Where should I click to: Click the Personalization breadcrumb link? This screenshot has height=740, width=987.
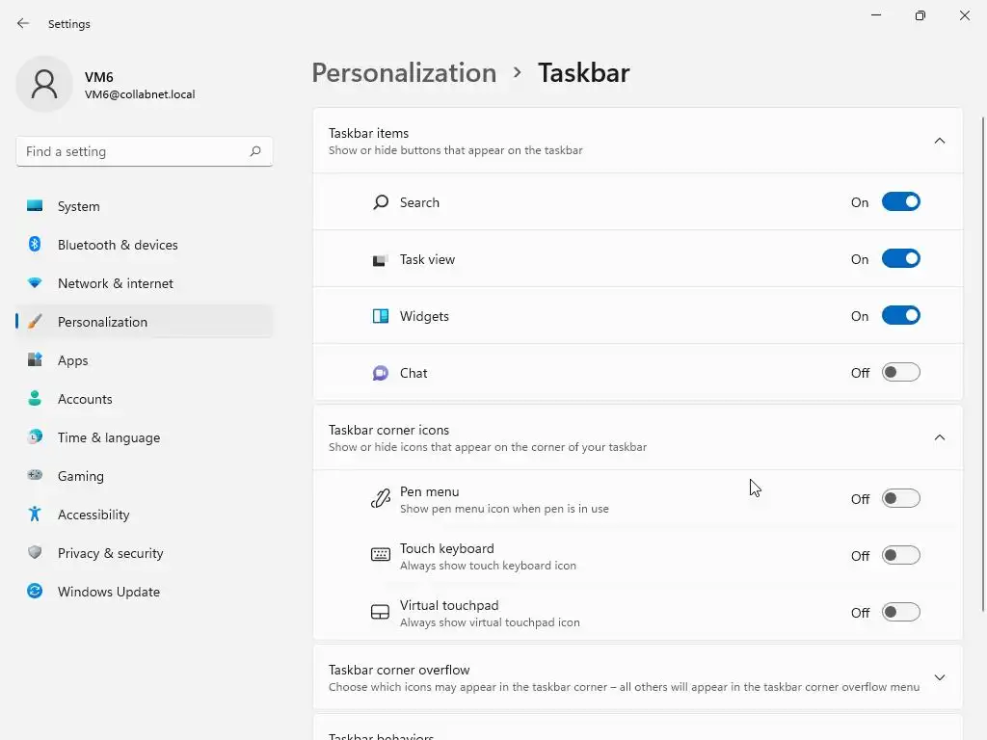point(404,73)
